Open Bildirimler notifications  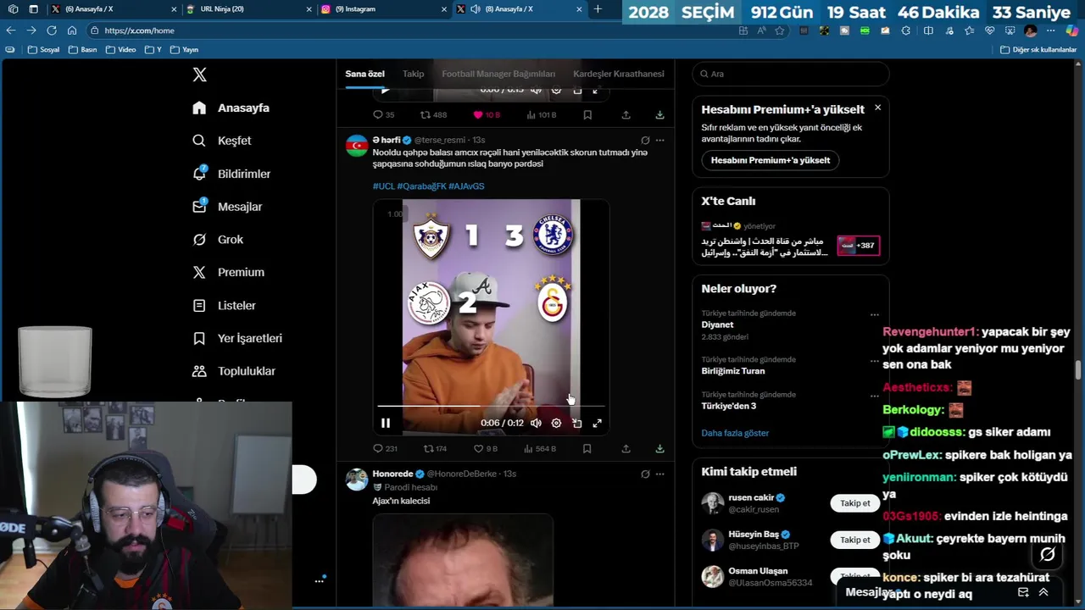231,174
